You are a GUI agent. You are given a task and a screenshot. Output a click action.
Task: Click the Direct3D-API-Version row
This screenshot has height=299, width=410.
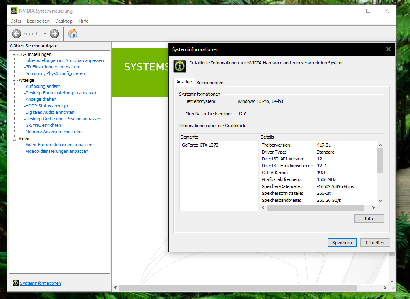[319, 159]
